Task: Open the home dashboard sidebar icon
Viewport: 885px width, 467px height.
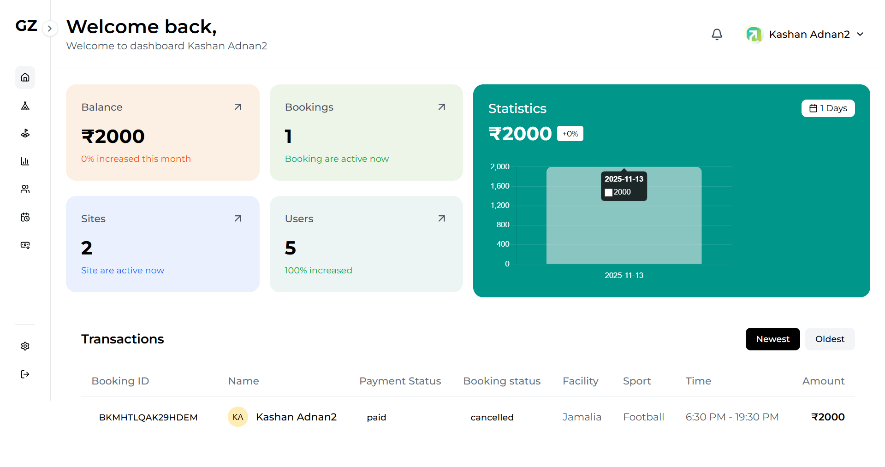Action: click(x=25, y=77)
